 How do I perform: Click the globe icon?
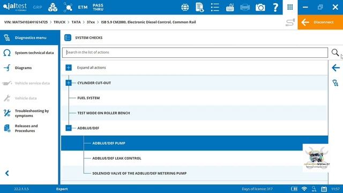(185, 7)
